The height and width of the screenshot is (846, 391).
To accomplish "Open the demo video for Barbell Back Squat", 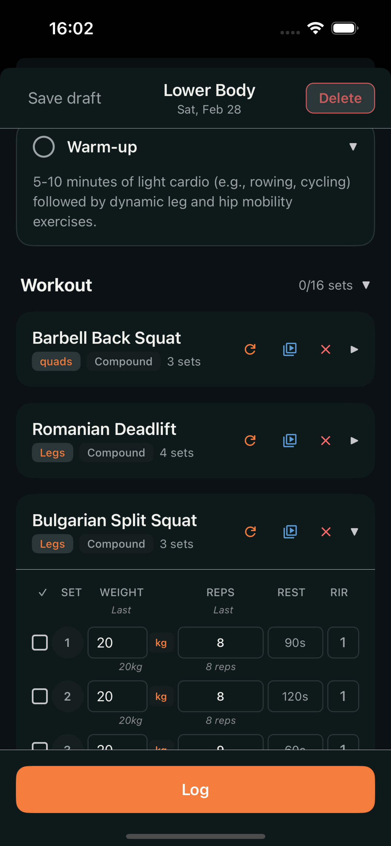I will pyautogui.click(x=290, y=349).
